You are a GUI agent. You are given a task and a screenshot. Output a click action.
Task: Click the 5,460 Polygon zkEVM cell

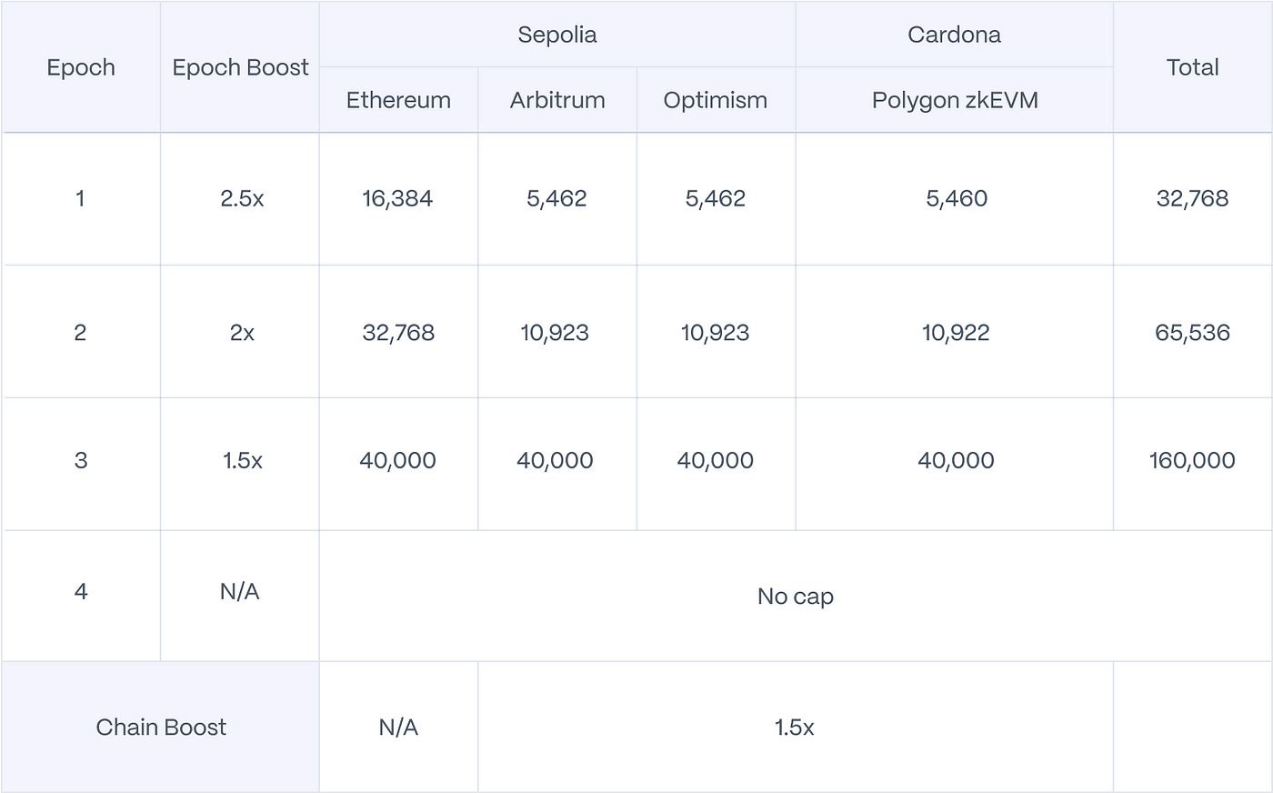tap(954, 199)
